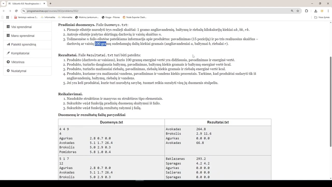
Task: Click the address bar URL field
Action: coord(156,11)
